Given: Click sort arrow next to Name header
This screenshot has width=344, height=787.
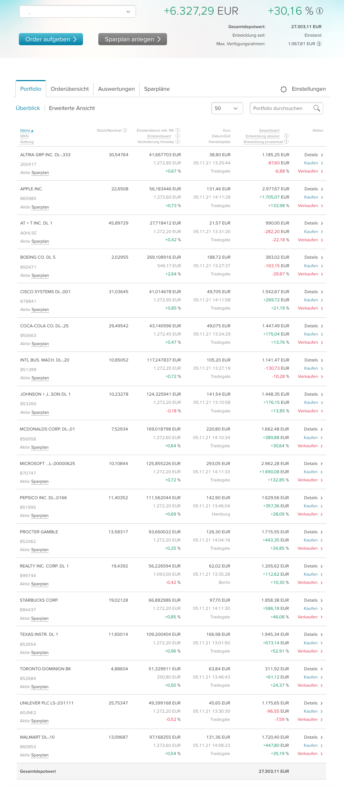Looking at the screenshot, I should point(32,131).
